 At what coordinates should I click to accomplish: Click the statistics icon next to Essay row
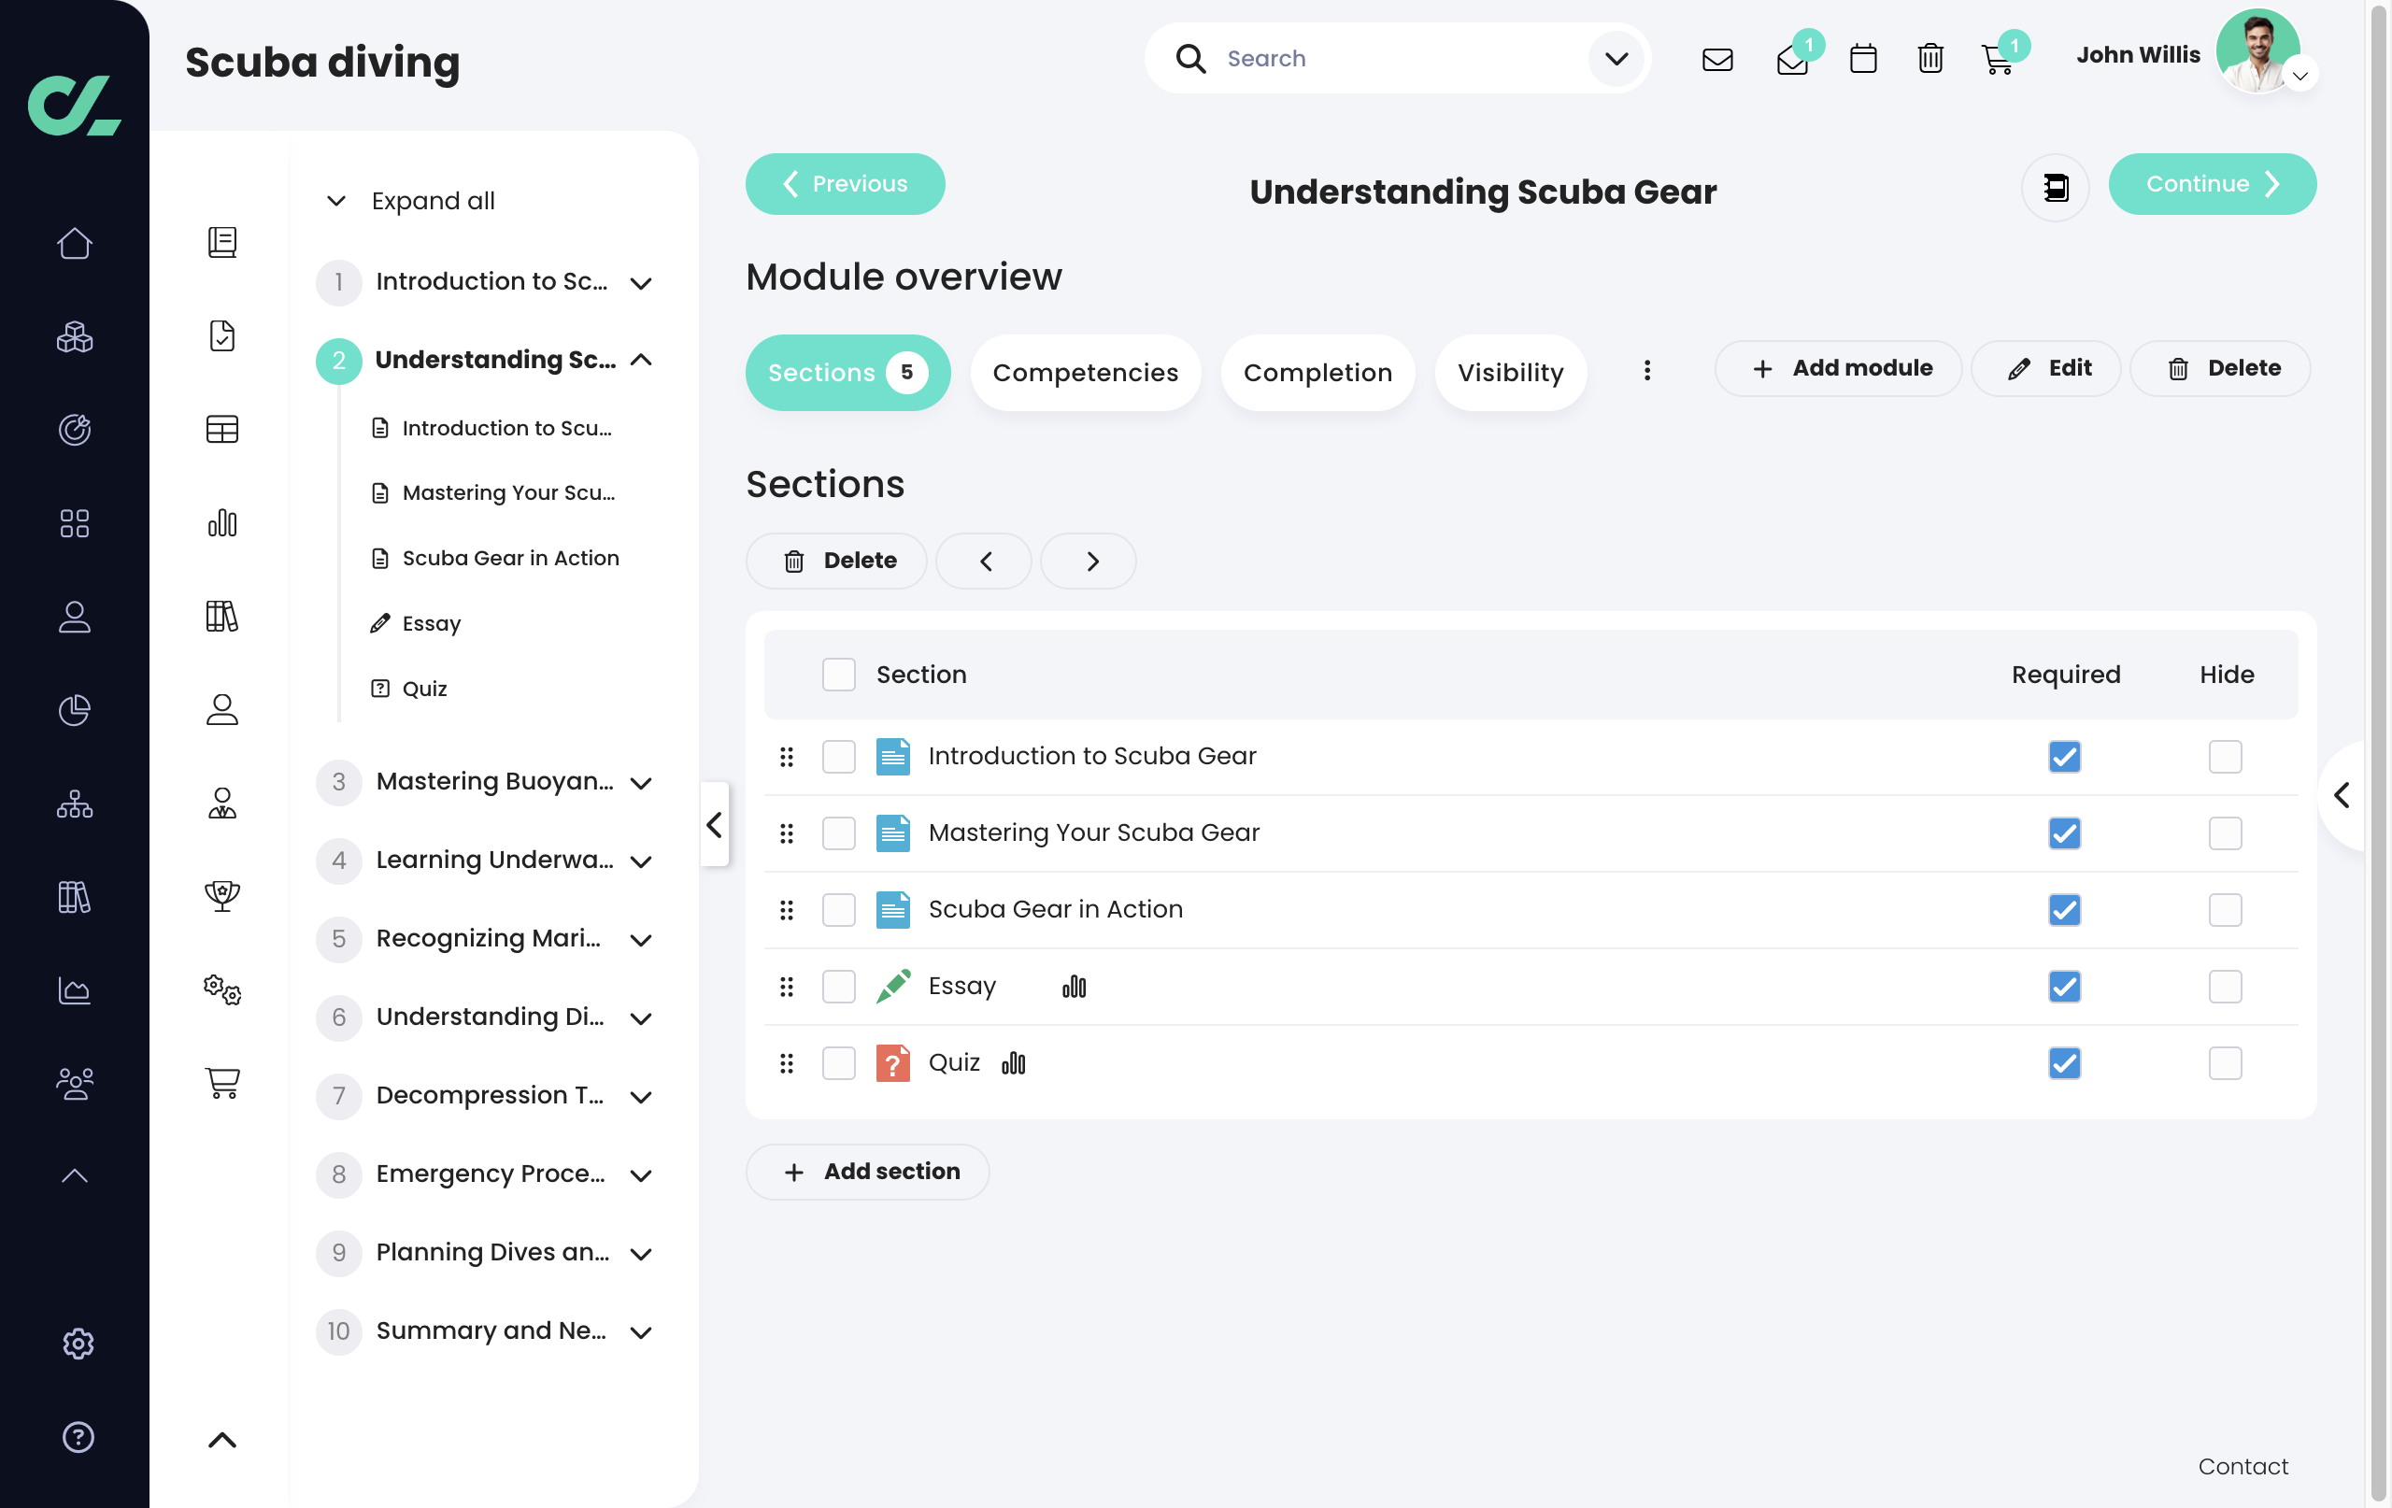pyautogui.click(x=1074, y=987)
